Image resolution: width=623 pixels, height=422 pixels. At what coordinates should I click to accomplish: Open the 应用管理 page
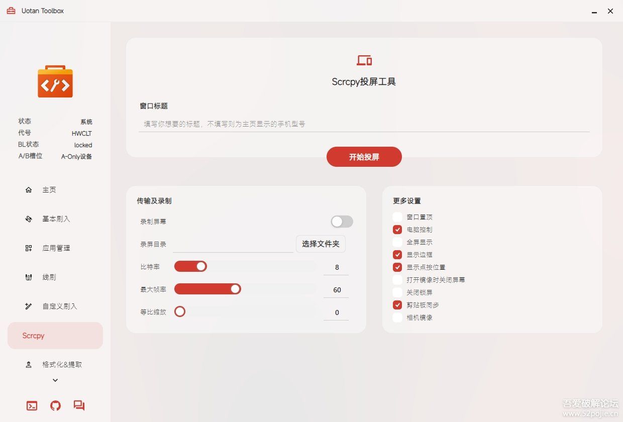tap(55, 248)
